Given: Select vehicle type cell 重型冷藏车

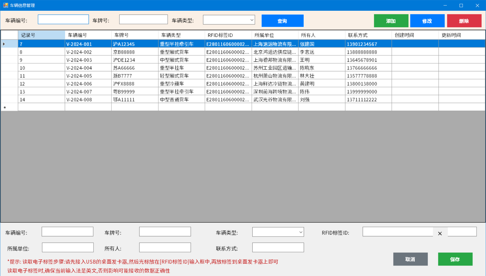Looking at the screenshot, I should 181,84.
